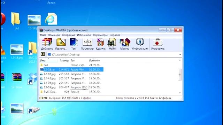
Task: Minimize the WinRAR window
Action: (x=163, y=30)
